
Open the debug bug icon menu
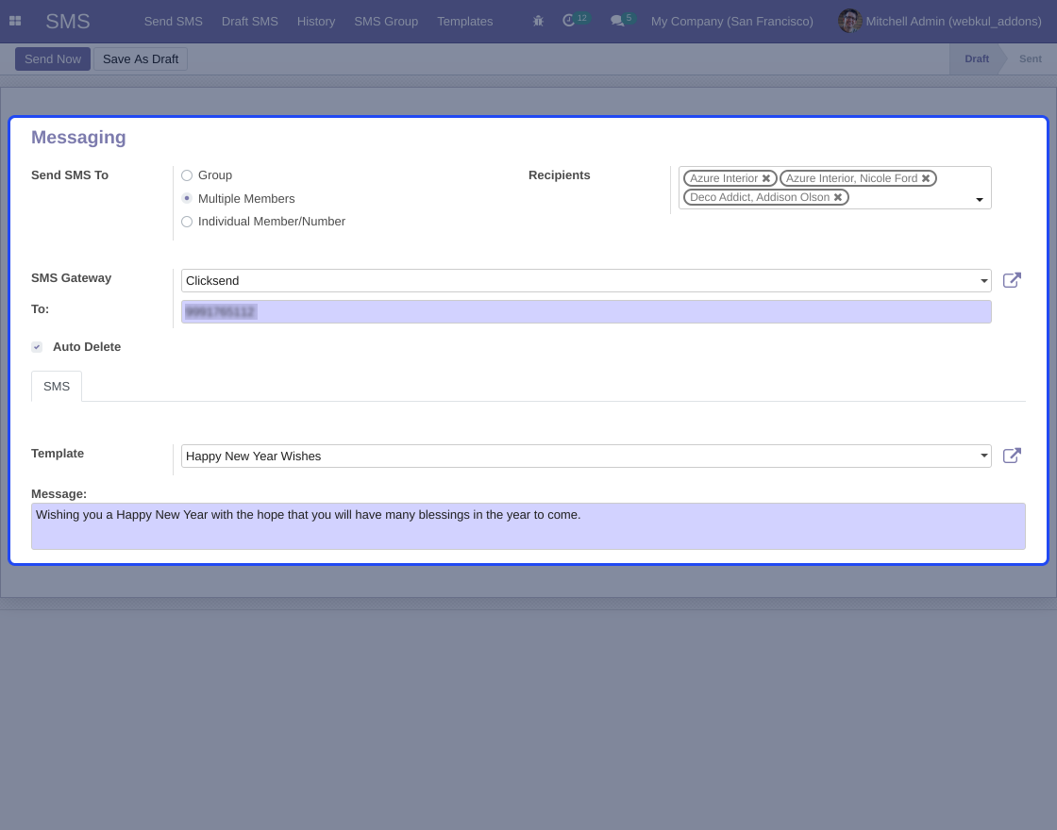(538, 22)
